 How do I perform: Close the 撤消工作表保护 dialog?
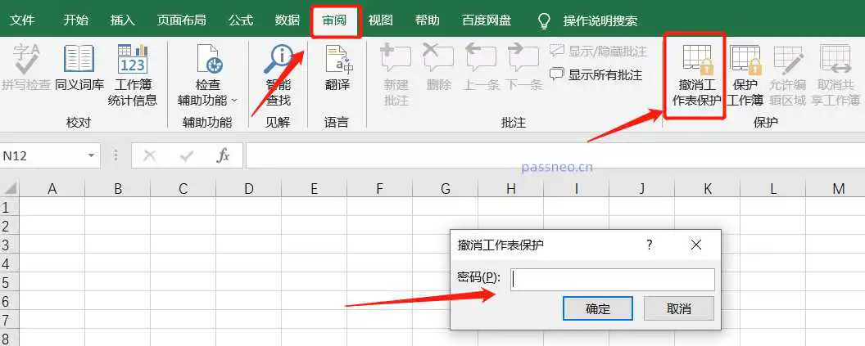[x=696, y=245]
